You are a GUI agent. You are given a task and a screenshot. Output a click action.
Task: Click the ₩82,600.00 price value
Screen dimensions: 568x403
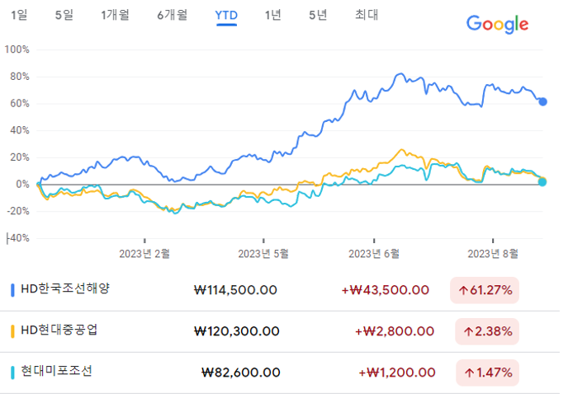240,373
